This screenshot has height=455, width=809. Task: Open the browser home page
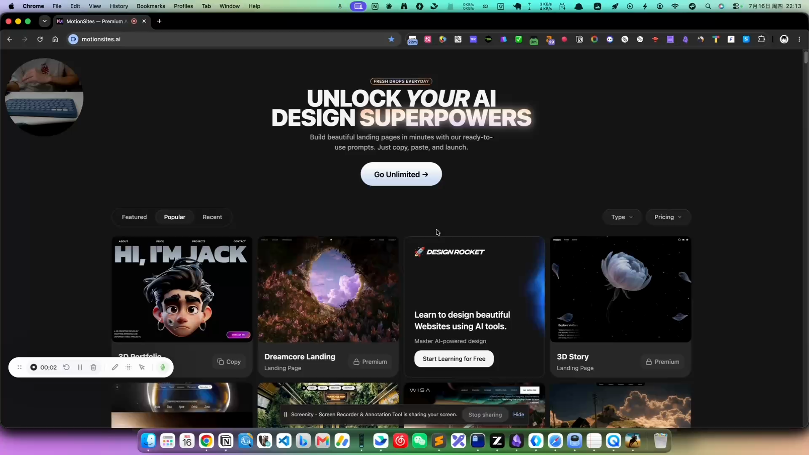pos(55,39)
